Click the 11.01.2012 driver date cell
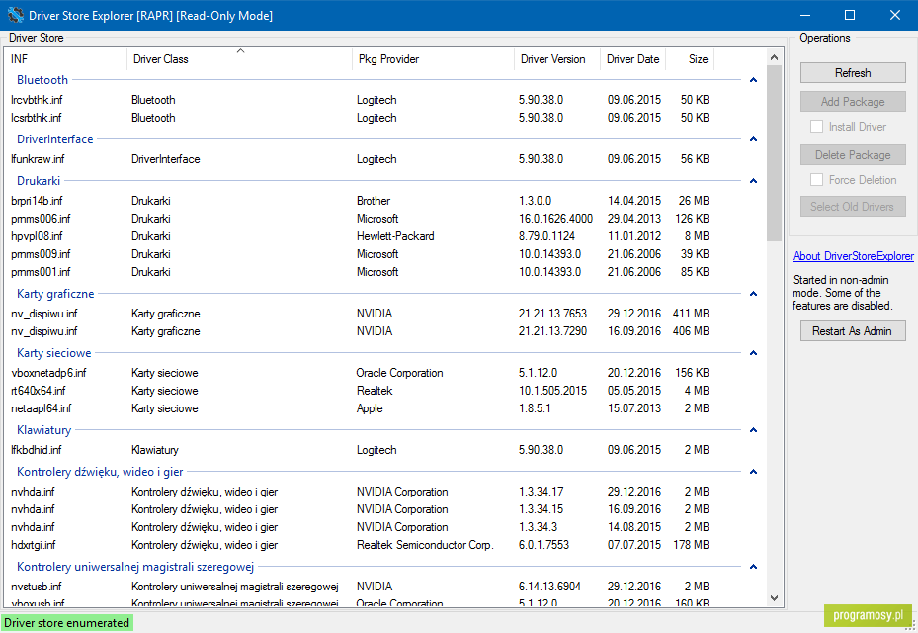This screenshot has height=633, width=918. 634,236
